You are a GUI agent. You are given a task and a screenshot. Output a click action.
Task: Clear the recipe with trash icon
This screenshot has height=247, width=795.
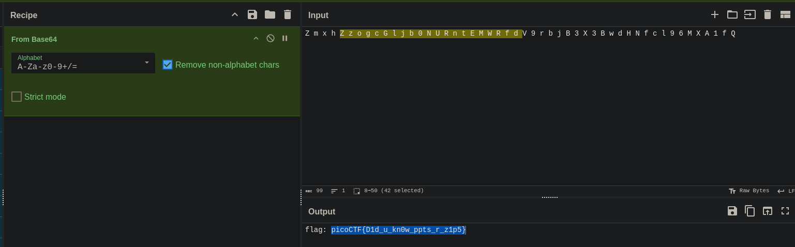pyautogui.click(x=288, y=14)
